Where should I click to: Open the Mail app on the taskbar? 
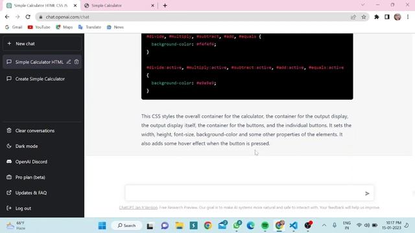(x=222, y=226)
